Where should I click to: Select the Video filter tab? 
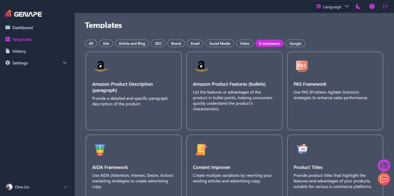pos(244,43)
